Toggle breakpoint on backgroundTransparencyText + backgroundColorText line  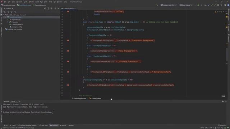coord(68,85)
